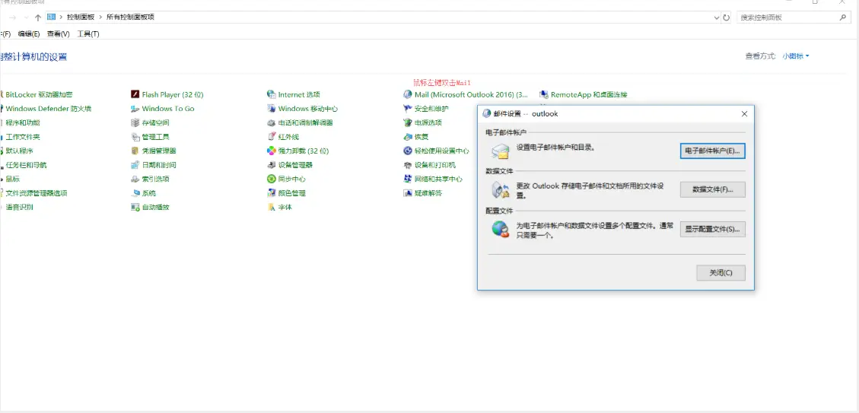Open the 编辑(E) menu
This screenshot has width=859, height=413.
tap(29, 34)
